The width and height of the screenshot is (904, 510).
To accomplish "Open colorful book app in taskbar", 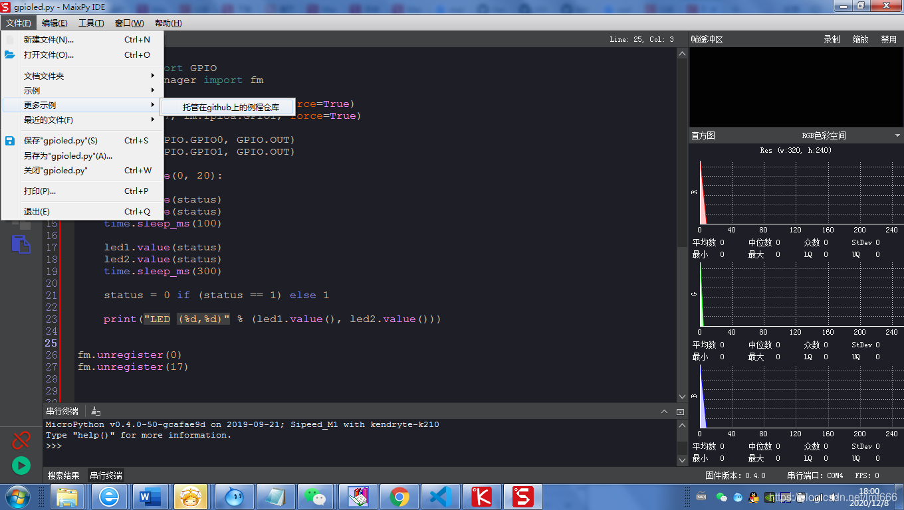I will tap(358, 497).
